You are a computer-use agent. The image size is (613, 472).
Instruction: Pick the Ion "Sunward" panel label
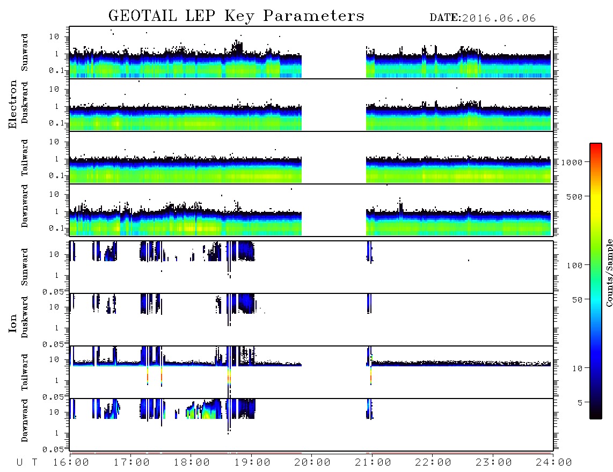coord(25,267)
